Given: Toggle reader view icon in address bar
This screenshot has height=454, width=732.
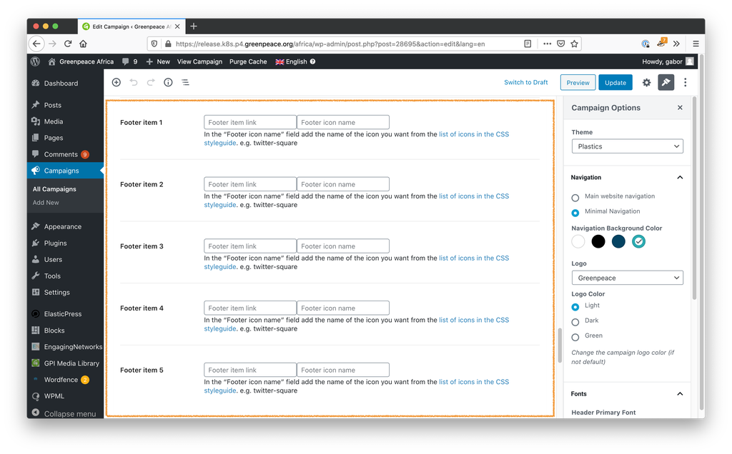Looking at the screenshot, I should [x=528, y=44].
